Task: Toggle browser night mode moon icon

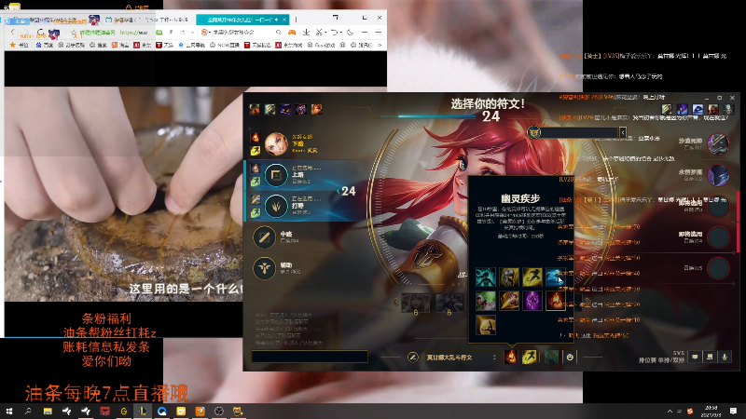Action: 351,33
